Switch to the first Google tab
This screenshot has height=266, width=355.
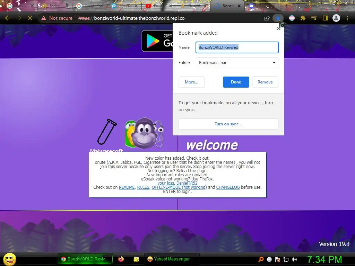pos(19,6)
